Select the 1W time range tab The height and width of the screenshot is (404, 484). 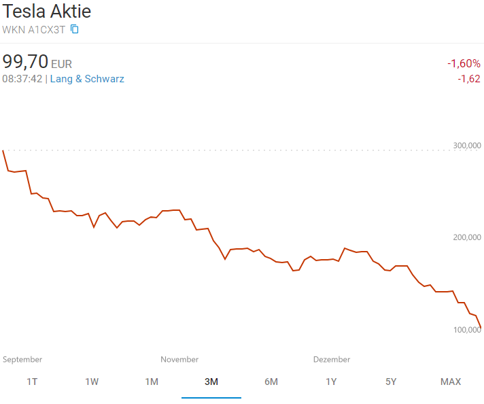[92, 382]
